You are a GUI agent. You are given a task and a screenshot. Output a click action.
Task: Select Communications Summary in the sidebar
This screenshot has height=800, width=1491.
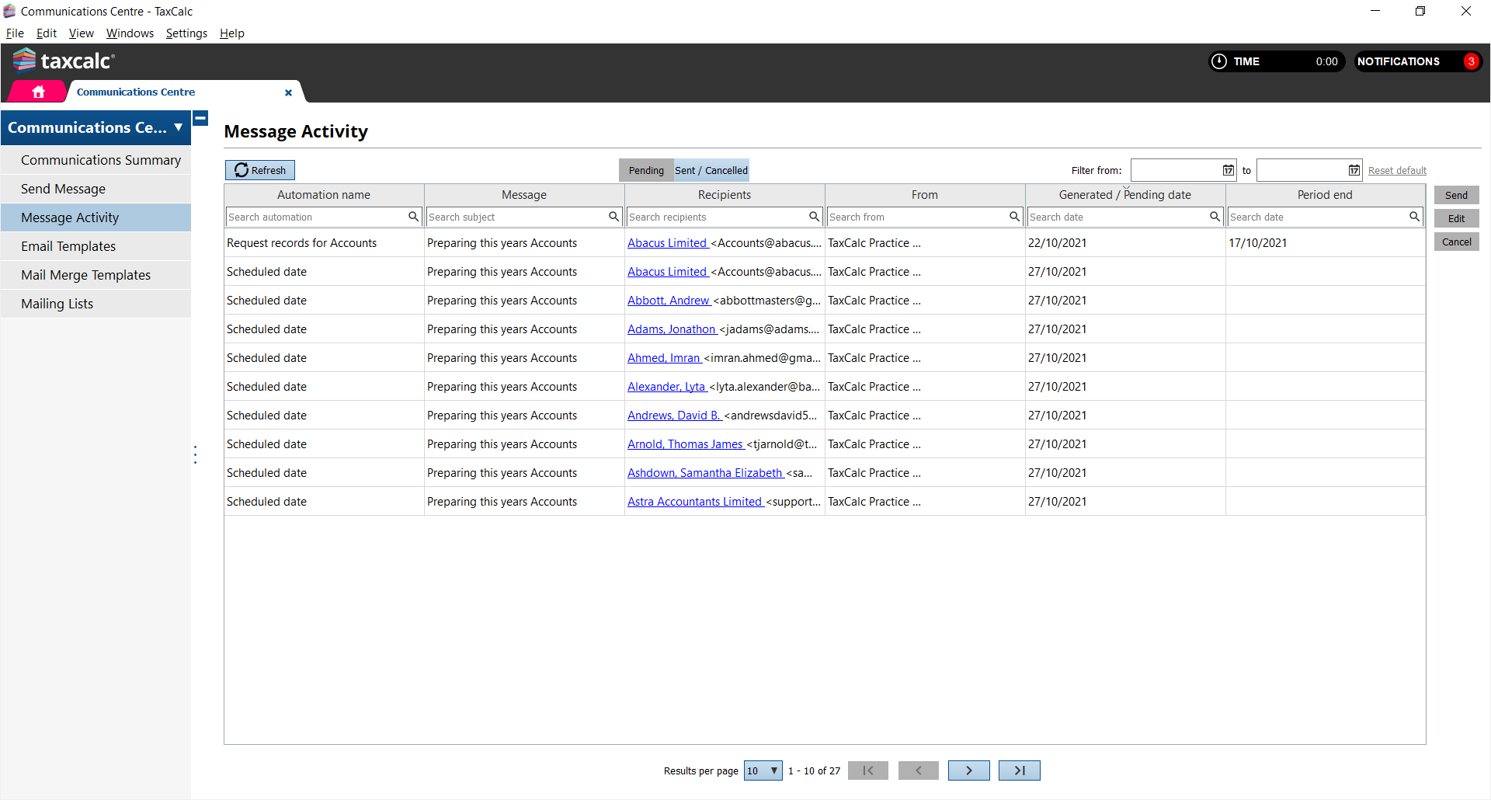click(96, 160)
